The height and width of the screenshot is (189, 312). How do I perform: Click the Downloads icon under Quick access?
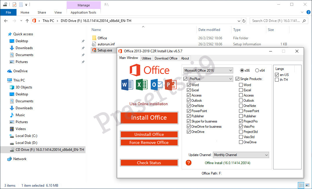[12, 48]
